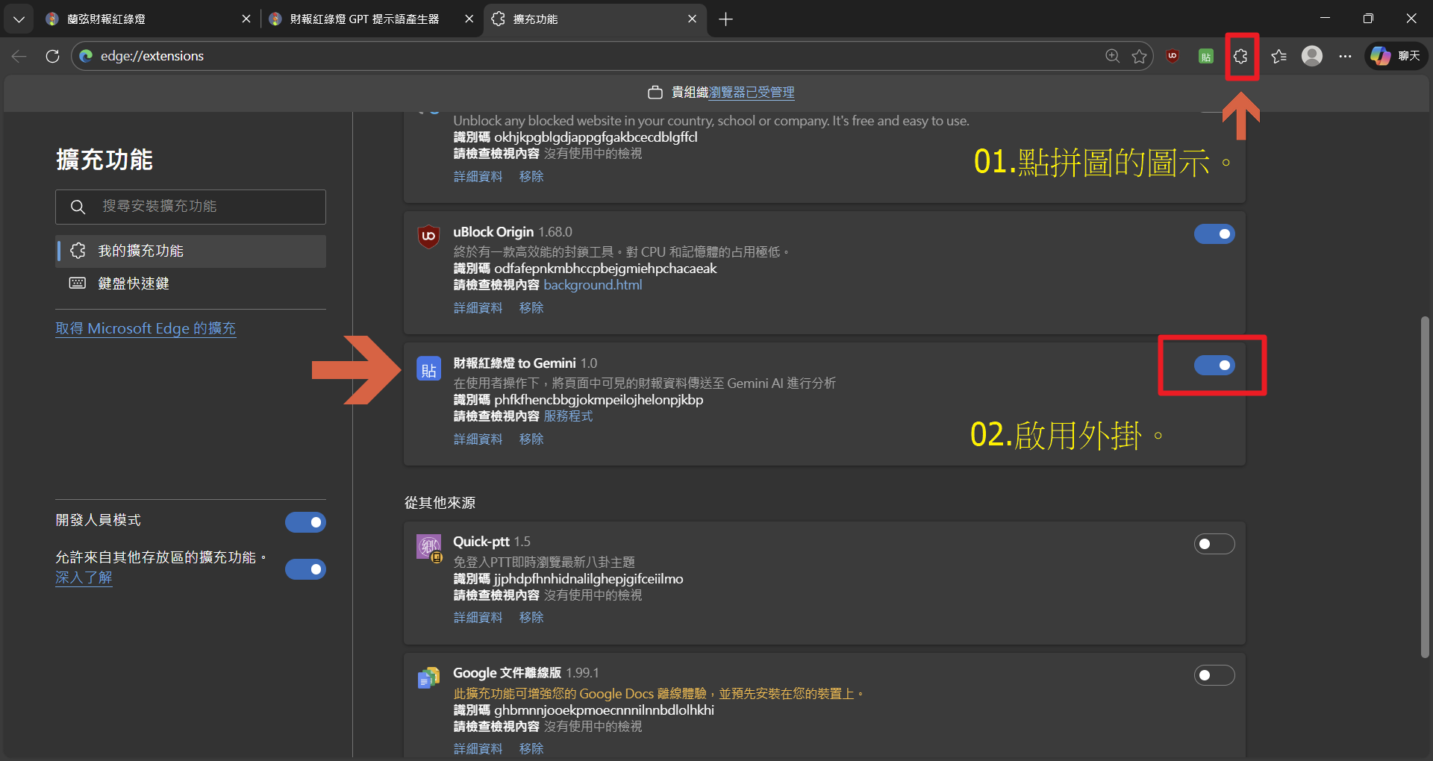Click the uBlock Origin shield icon
This screenshot has width=1433, height=761.
(x=428, y=237)
